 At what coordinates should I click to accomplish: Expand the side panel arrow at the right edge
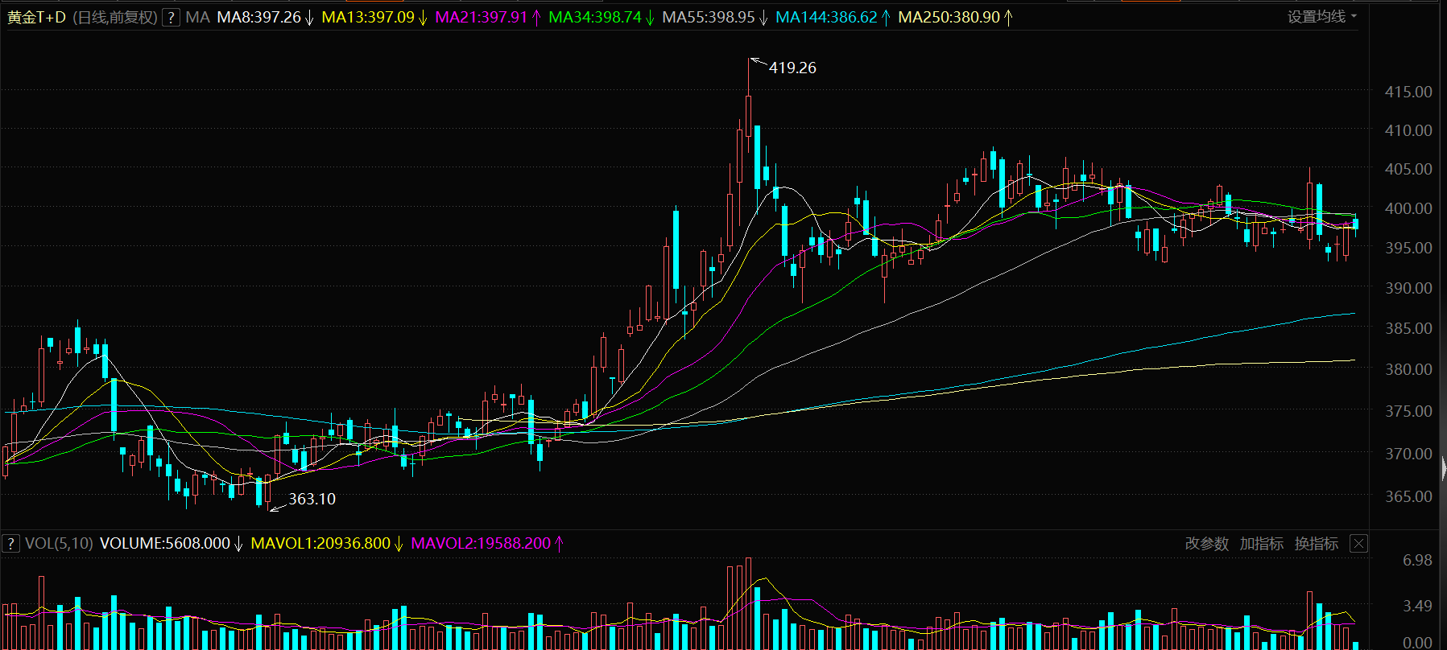pos(1443,468)
